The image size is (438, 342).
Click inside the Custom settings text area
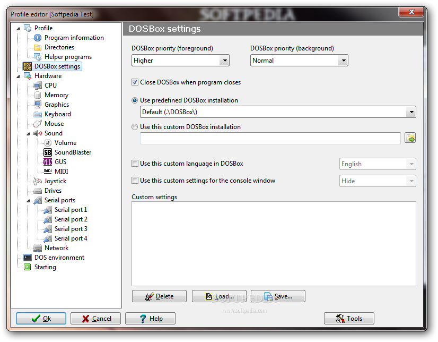click(274, 244)
